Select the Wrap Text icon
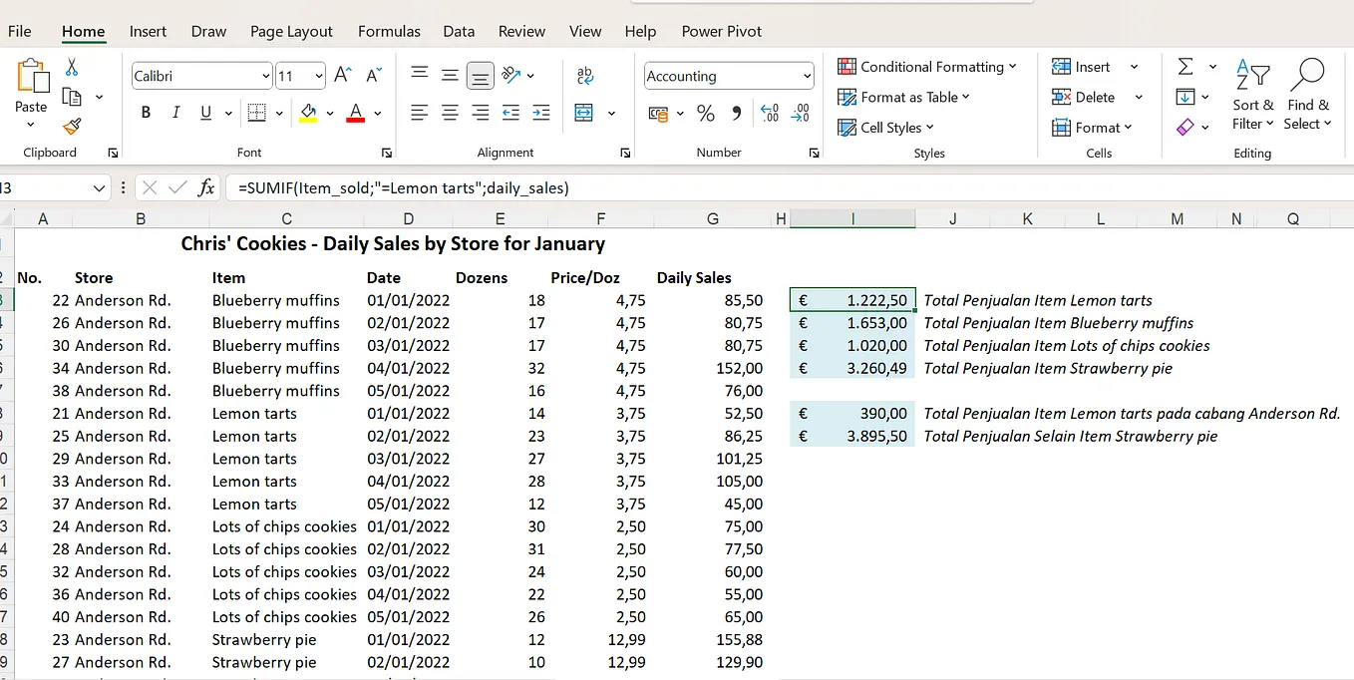 click(x=584, y=76)
